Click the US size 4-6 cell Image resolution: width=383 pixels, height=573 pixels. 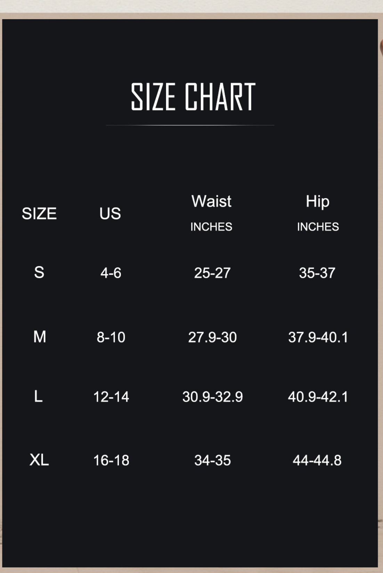(x=111, y=273)
